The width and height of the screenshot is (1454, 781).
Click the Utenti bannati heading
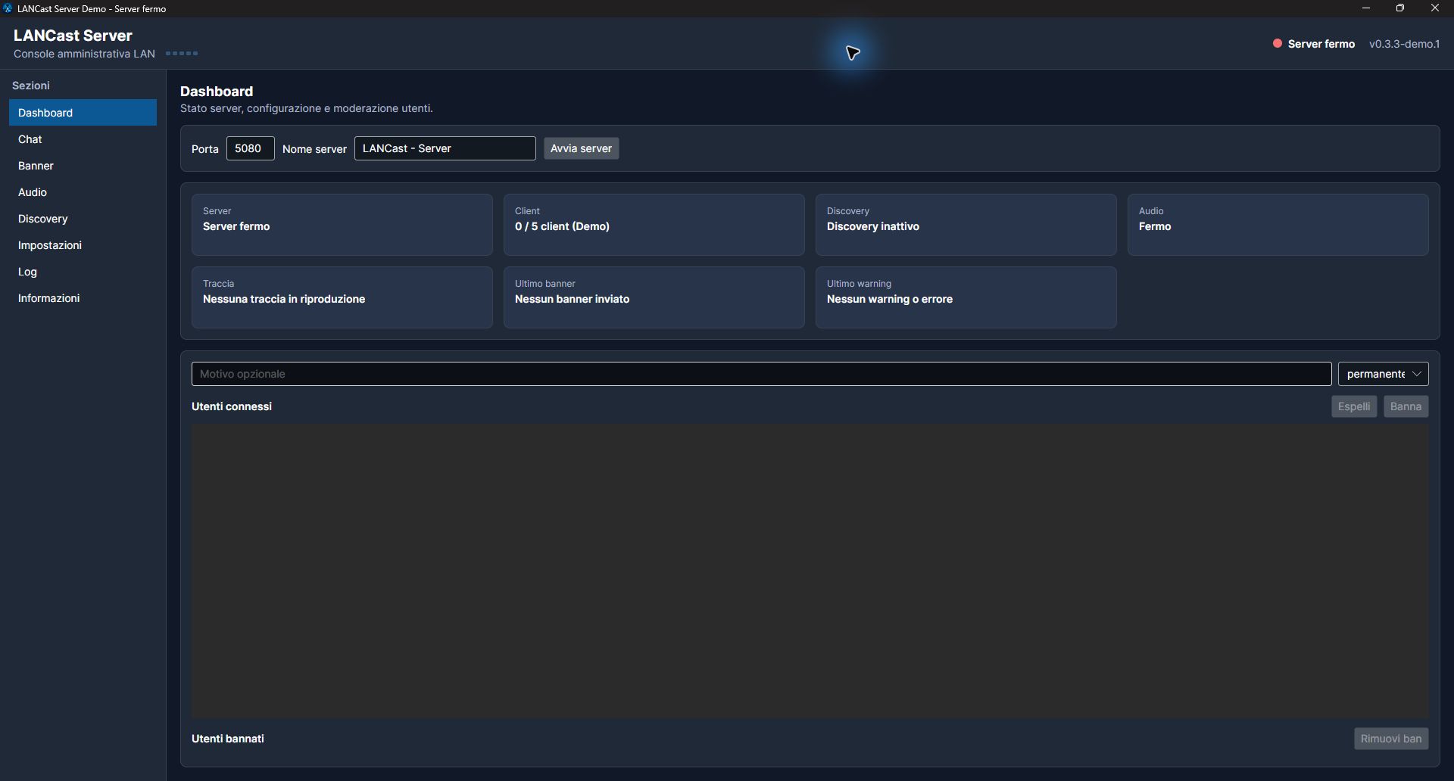pos(228,739)
